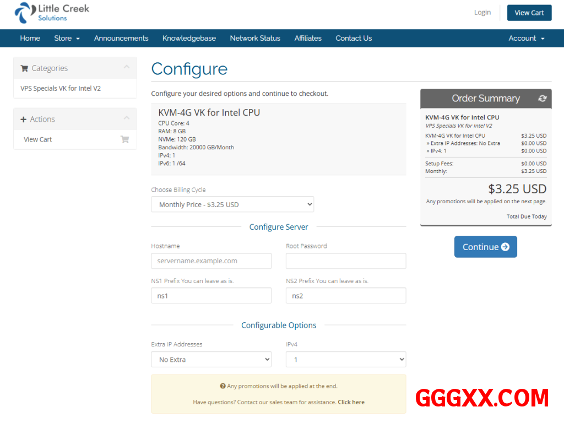The width and height of the screenshot is (564, 423).
Task: Click the cart icon in Categories header
Action: 24,68
